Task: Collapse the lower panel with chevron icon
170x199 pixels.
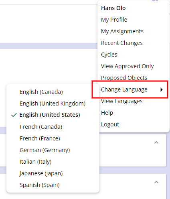Action: 156,182
